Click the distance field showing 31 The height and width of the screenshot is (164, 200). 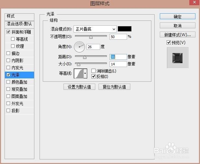pyautogui.click(x=118, y=57)
